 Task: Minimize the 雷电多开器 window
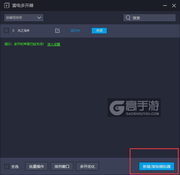pyautogui.click(x=165, y=6)
